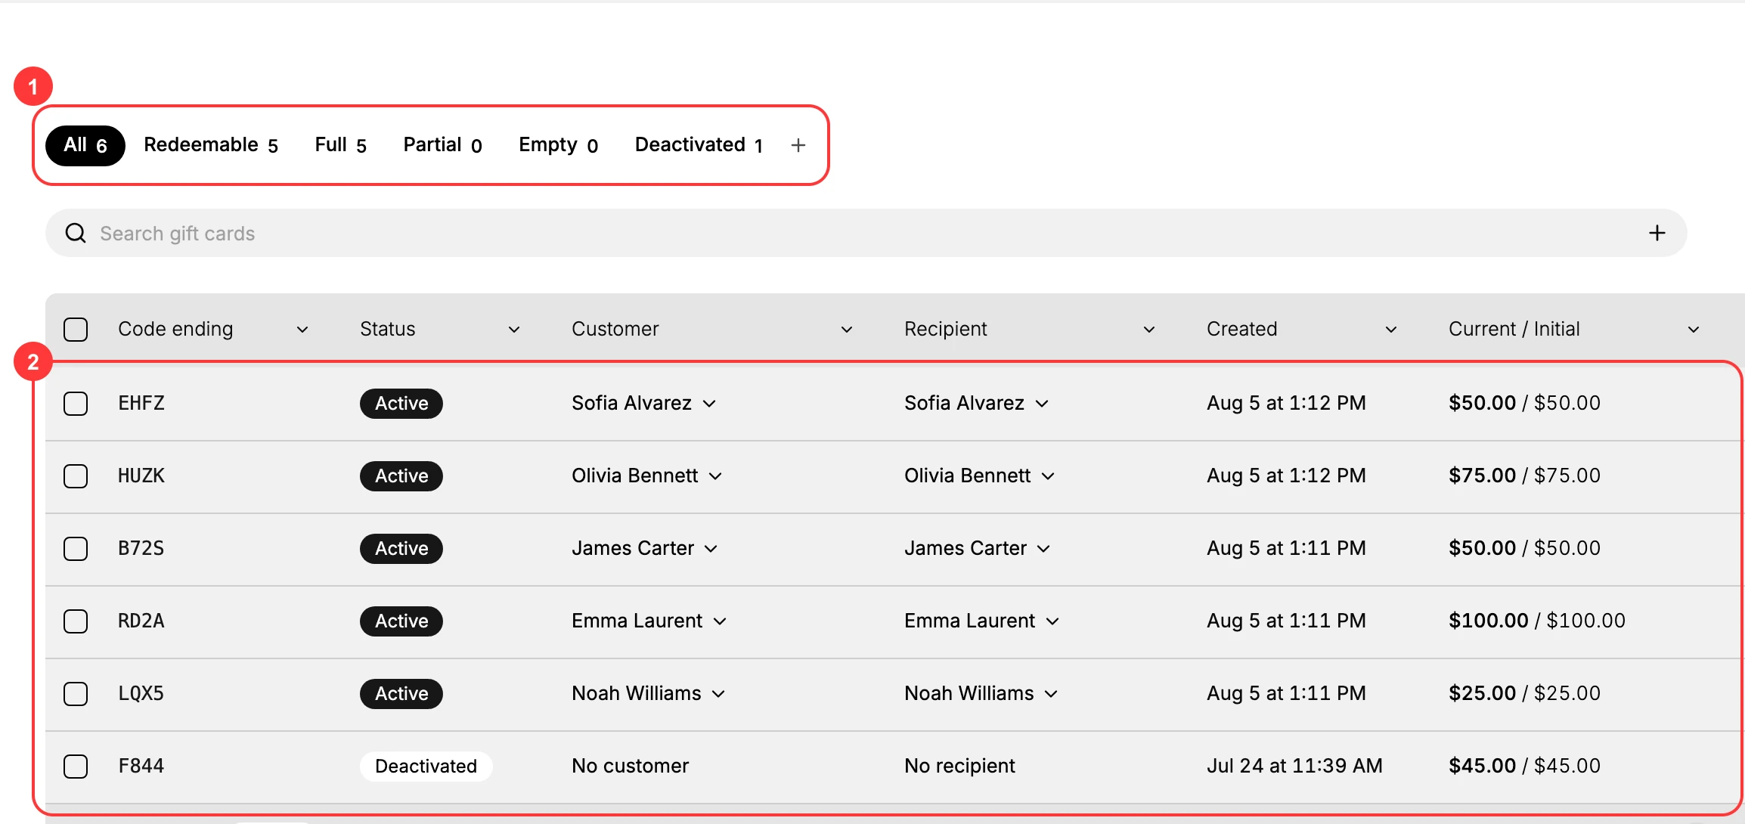Expand Olivia Bennett in the Recipient column
The image size is (1745, 824).
(x=1048, y=476)
